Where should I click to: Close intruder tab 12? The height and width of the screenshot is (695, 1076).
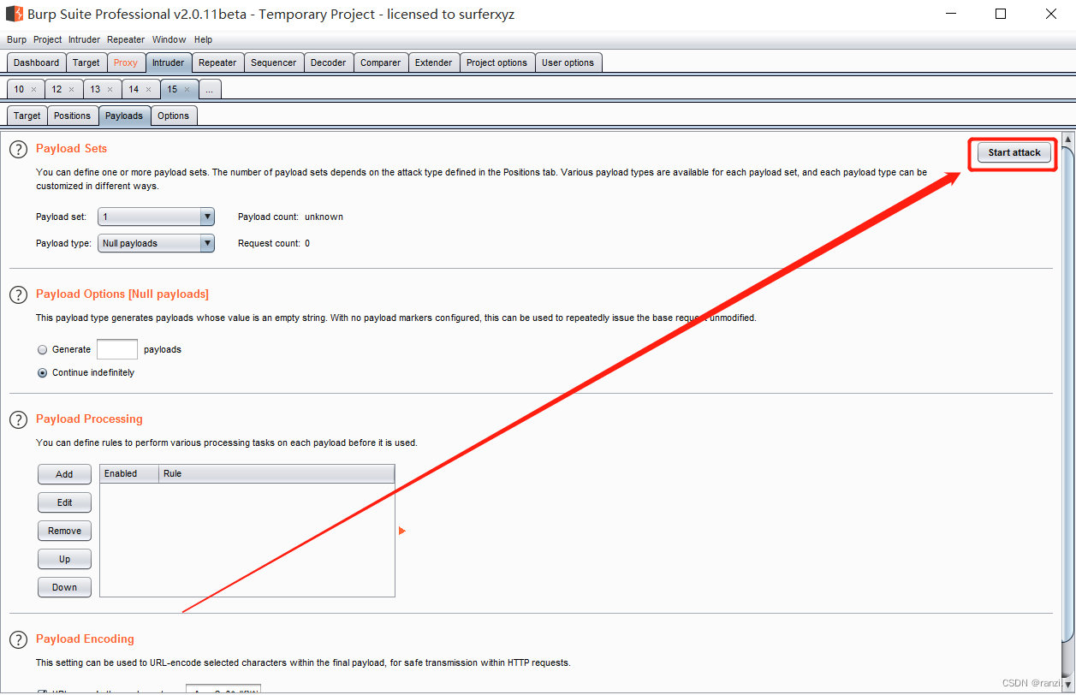71,89
